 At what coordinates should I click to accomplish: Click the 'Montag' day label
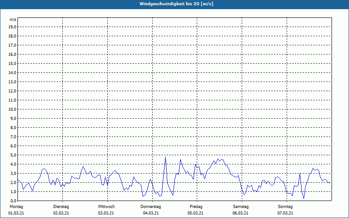pyautogui.click(x=16, y=207)
